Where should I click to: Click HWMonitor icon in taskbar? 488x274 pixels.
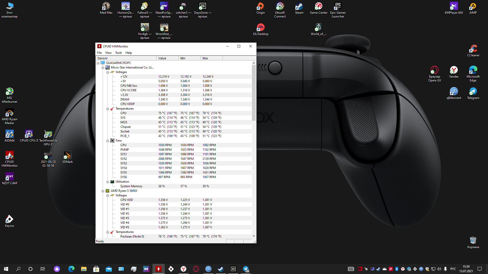[x=159, y=269]
